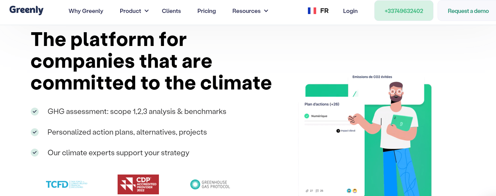496x196 pixels.
Task: Click the yellow collaborator avatar
Action: click(x=355, y=190)
